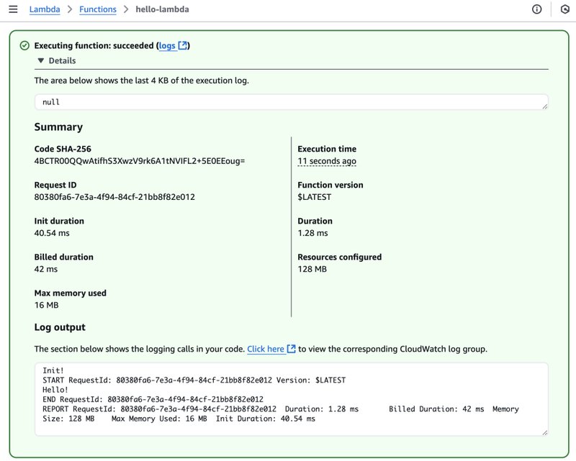The width and height of the screenshot is (576, 461).
Task: Follow Click here link to CloudWatch
Action: (266, 349)
